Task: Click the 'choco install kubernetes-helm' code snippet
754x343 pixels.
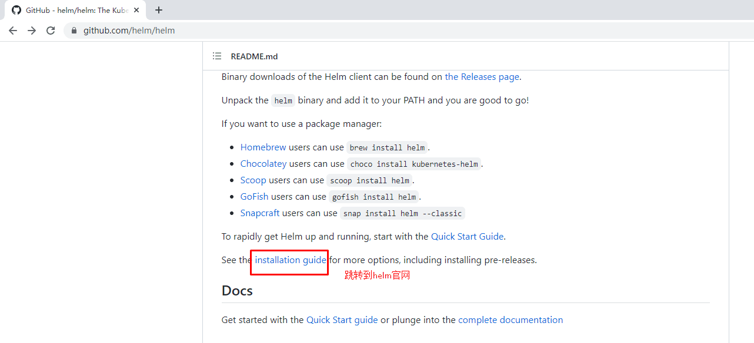Action: [x=414, y=164]
